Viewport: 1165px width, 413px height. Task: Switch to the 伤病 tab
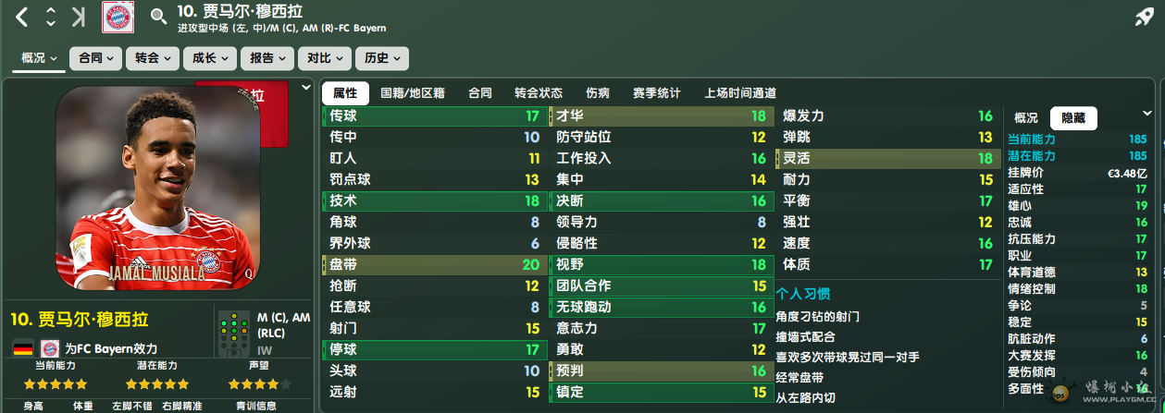click(598, 93)
